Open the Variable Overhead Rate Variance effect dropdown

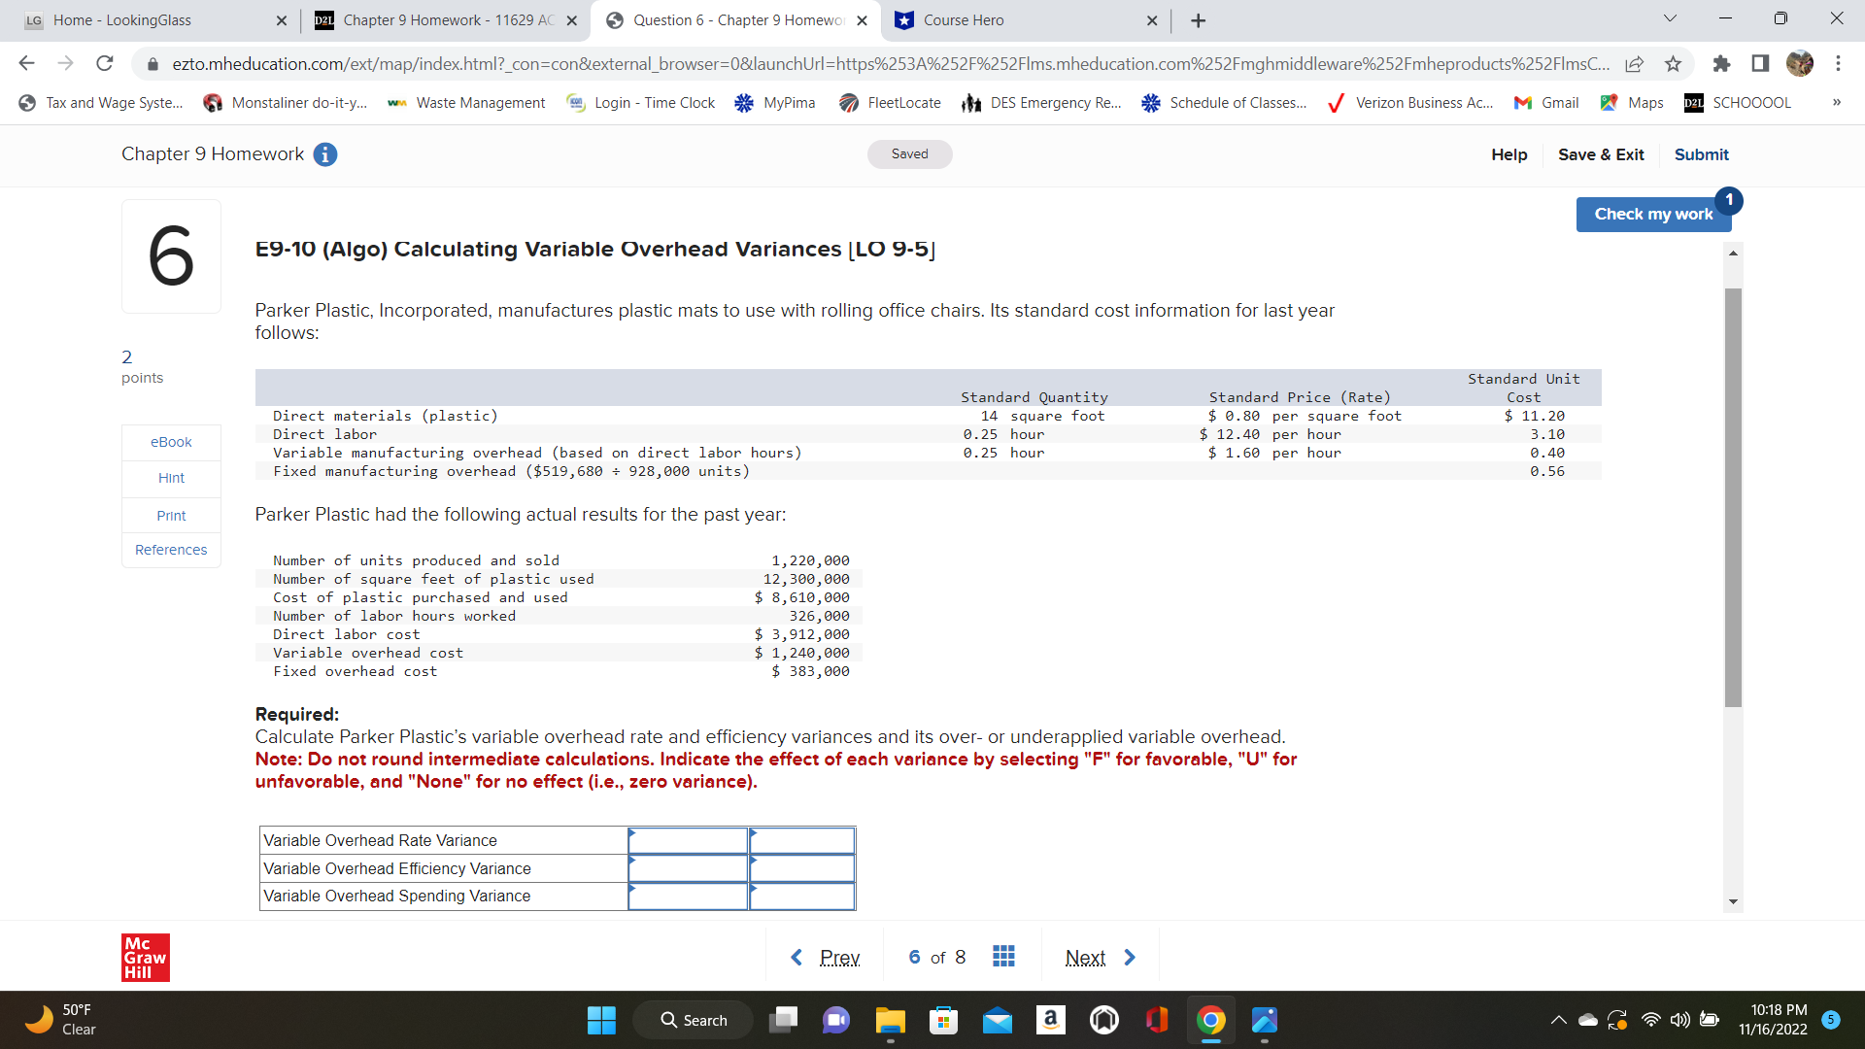[x=801, y=840]
